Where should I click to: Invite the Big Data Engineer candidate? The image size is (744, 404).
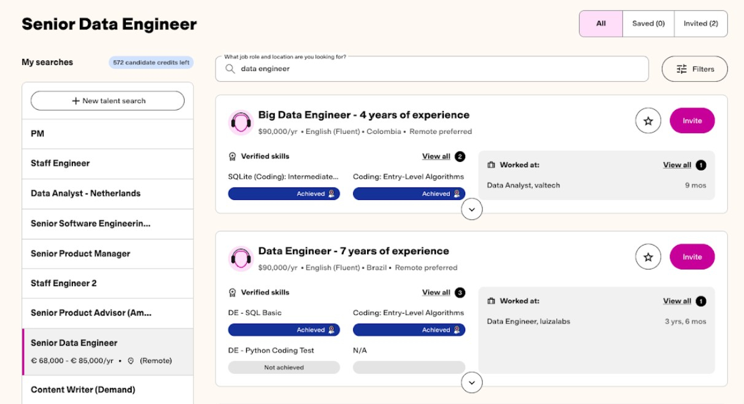pyautogui.click(x=692, y=120)
